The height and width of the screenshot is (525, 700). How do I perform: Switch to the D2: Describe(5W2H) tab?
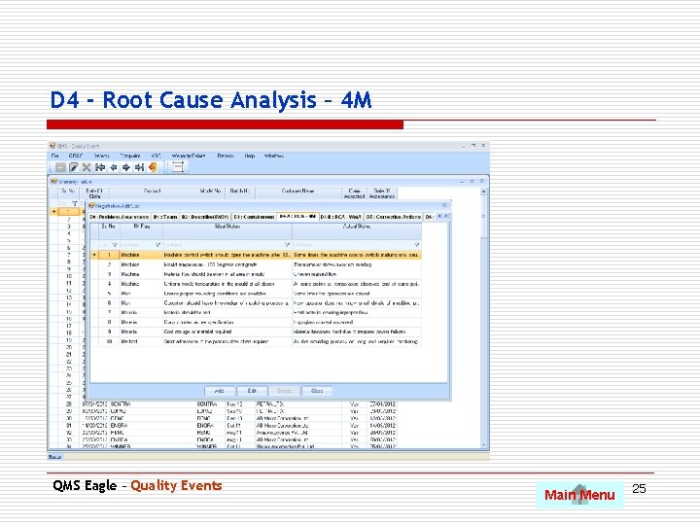(205, 217)
